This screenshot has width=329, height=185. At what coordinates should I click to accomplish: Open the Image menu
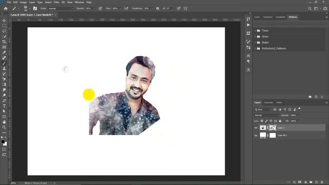click(x=23, y=2)
